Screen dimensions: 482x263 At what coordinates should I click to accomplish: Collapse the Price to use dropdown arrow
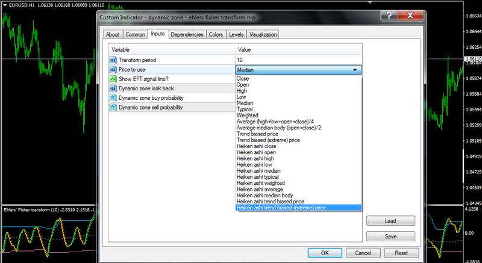pos(355,70)
